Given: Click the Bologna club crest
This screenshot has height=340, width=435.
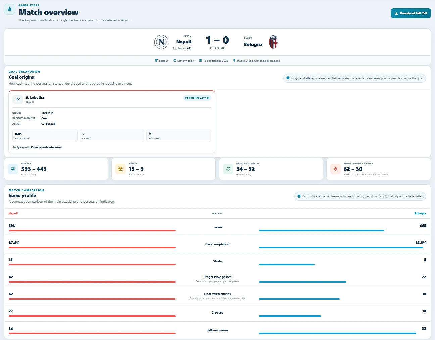Looking at the screenshot, I should (273, 42).
